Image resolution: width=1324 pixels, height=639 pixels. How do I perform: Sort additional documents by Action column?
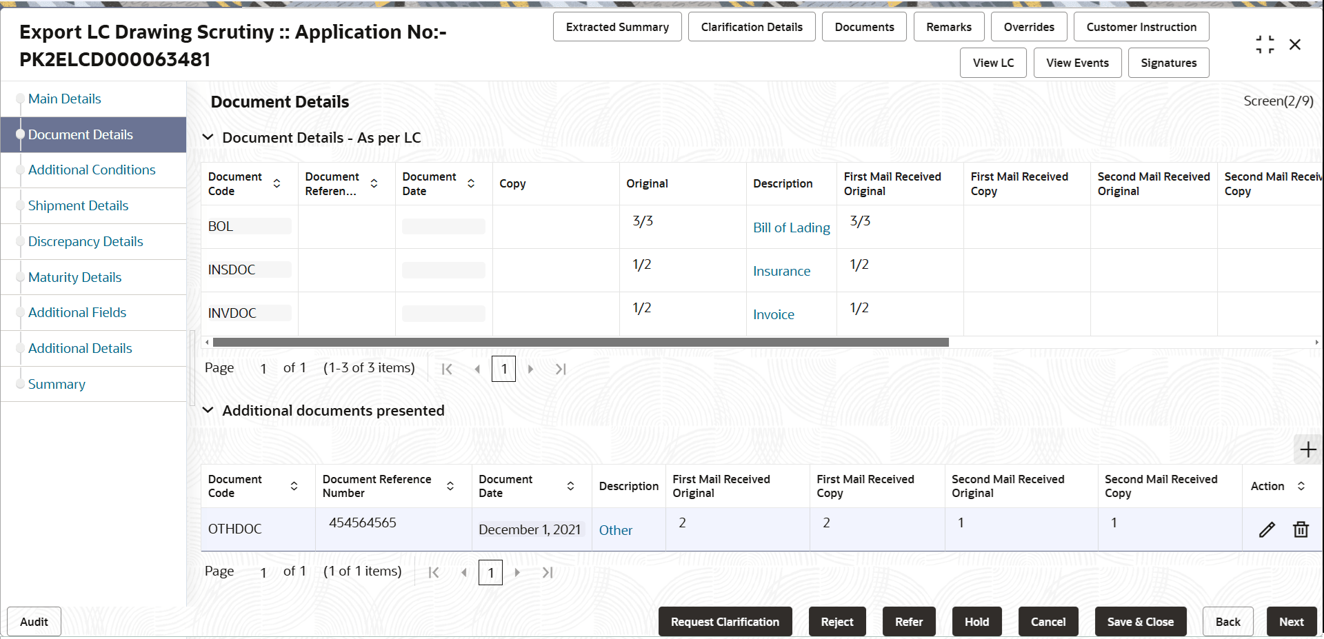pos(1301,486)
